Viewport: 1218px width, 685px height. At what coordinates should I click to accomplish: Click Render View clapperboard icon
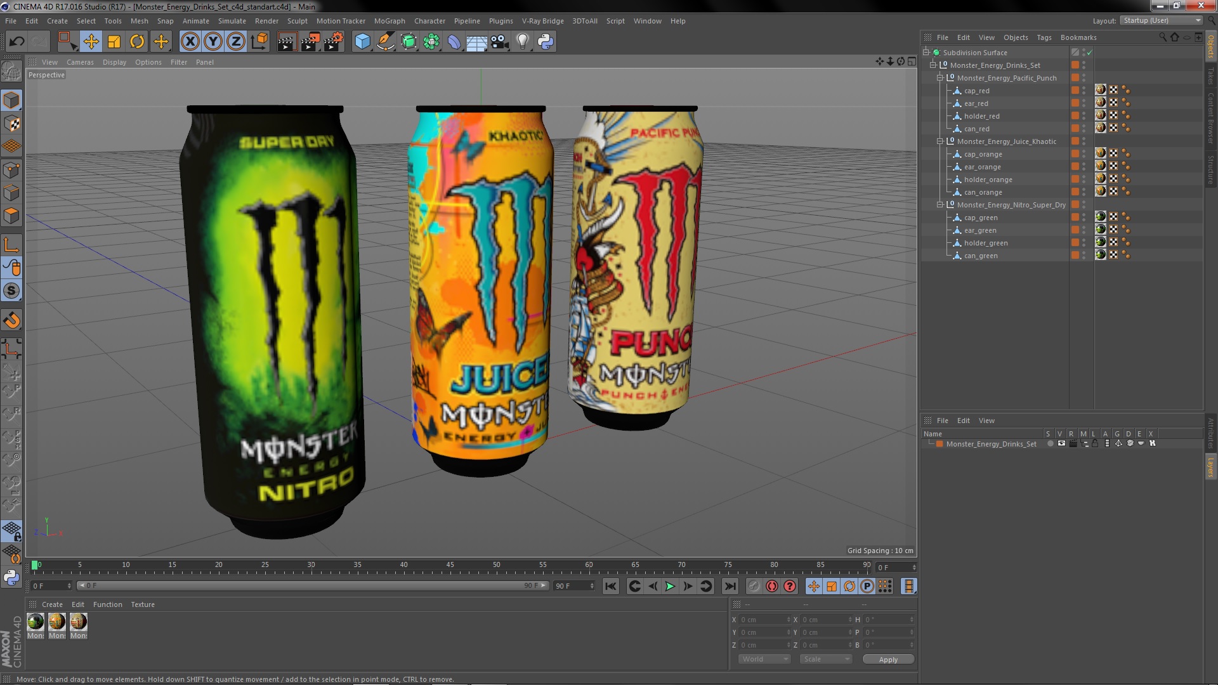point(287,42)
